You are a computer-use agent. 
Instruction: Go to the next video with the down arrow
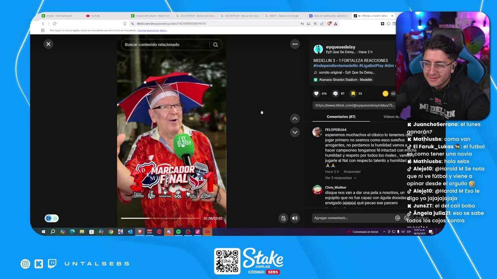pyautogui.click(x=295, y=132)
